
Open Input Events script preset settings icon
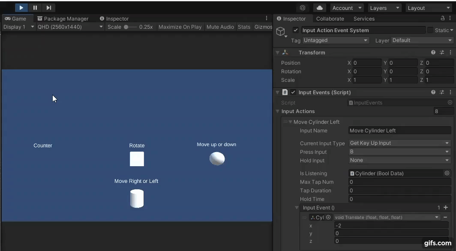click(442, 92)
